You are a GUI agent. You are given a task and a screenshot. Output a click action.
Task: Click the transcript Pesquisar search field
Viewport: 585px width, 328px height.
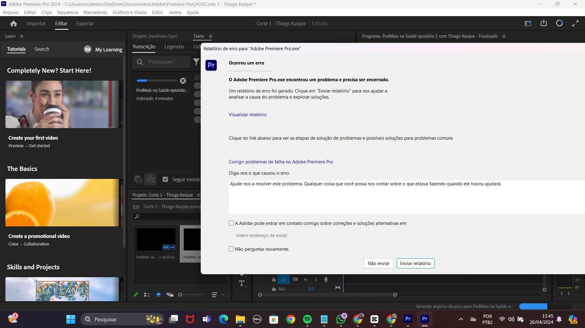161,62
